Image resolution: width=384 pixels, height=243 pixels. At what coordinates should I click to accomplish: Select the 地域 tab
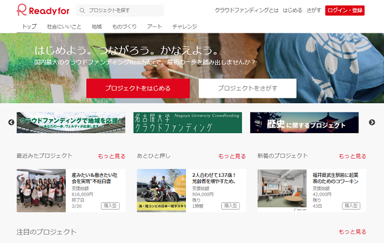[97, 27]
